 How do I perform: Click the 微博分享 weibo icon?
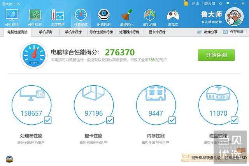[199, 32]
